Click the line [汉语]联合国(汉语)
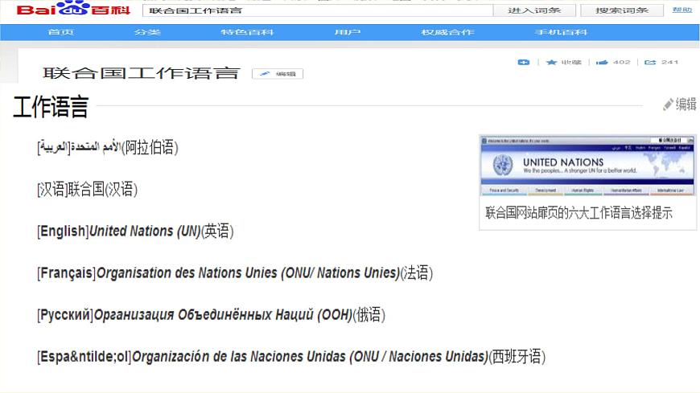Viewport: 700px width, 393px height. point(87,189)
